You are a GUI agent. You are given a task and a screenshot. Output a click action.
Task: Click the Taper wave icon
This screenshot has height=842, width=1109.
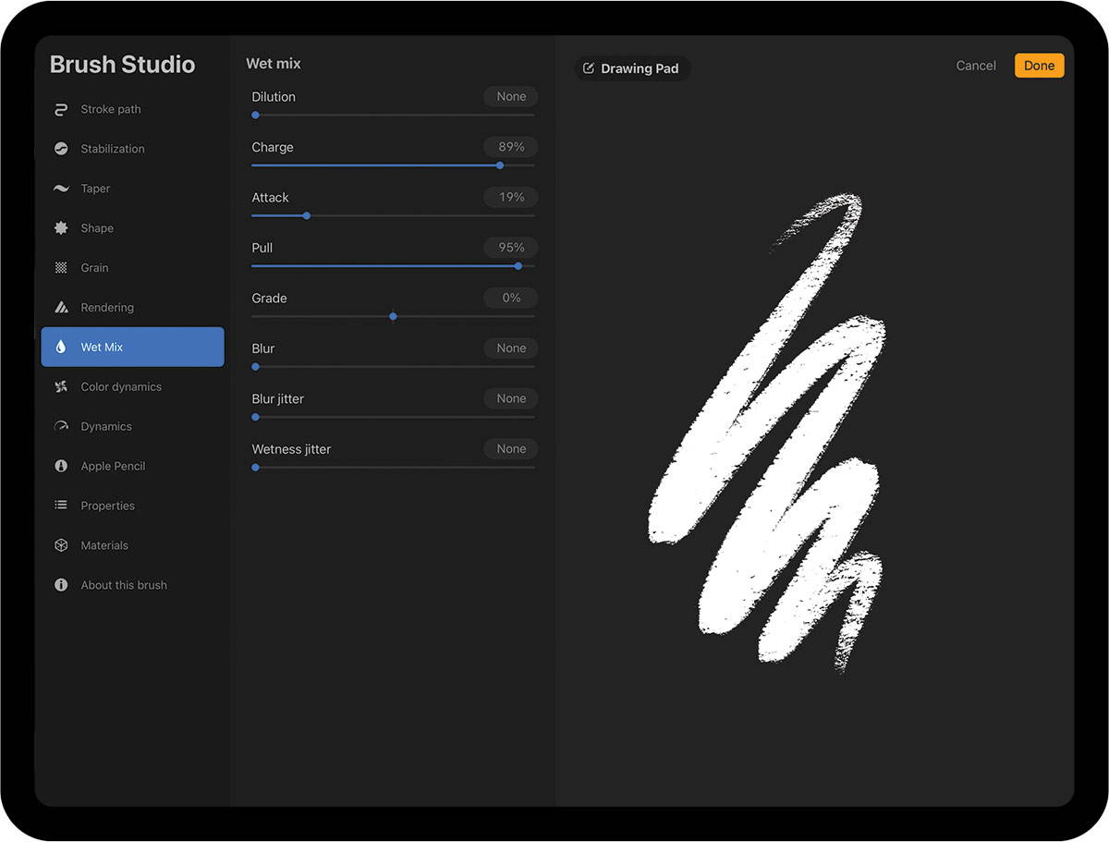coord(61,189)
